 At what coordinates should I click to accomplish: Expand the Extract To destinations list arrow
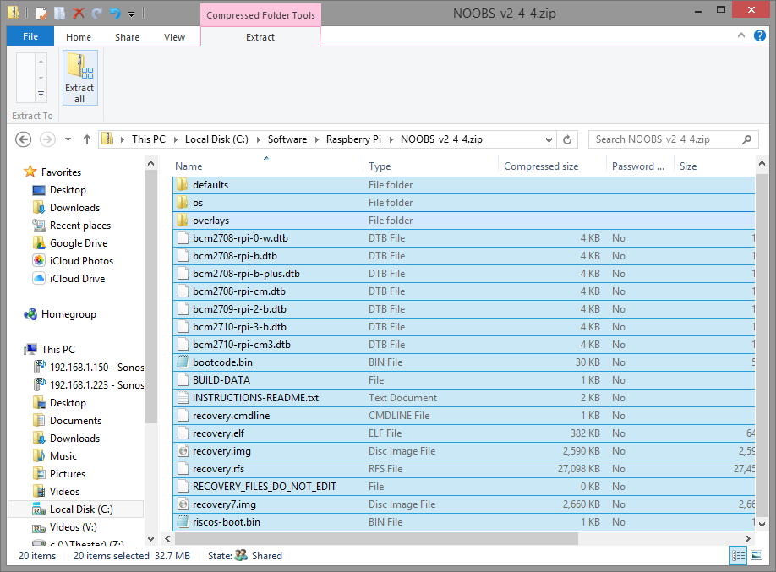coord(41,94)
